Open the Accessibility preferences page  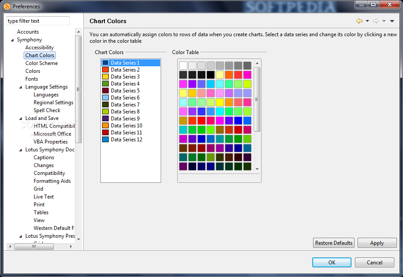pyautogui.click(x=40, y=48)
